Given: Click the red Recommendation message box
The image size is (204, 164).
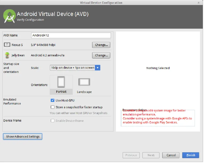Looking at the screenshot, I should [158, 118].
